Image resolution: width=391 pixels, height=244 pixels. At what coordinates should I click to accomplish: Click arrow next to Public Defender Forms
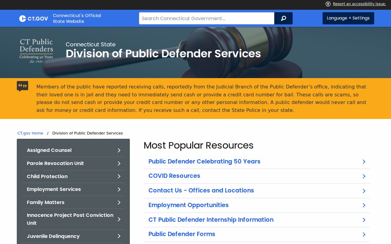coord(364,235)
